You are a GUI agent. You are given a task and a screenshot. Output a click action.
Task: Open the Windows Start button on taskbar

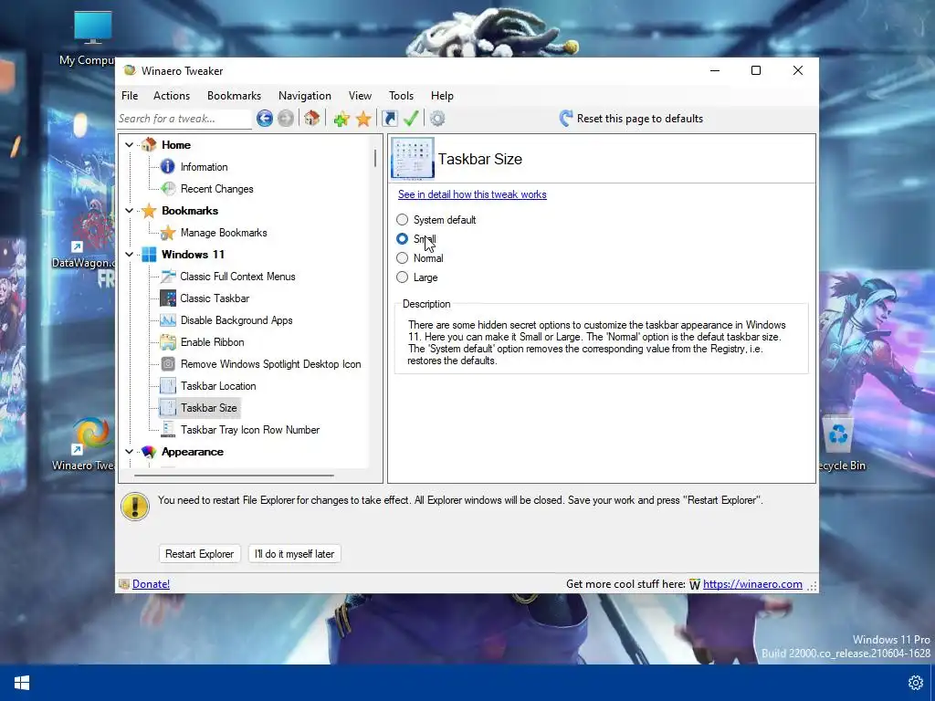[22, 683]
